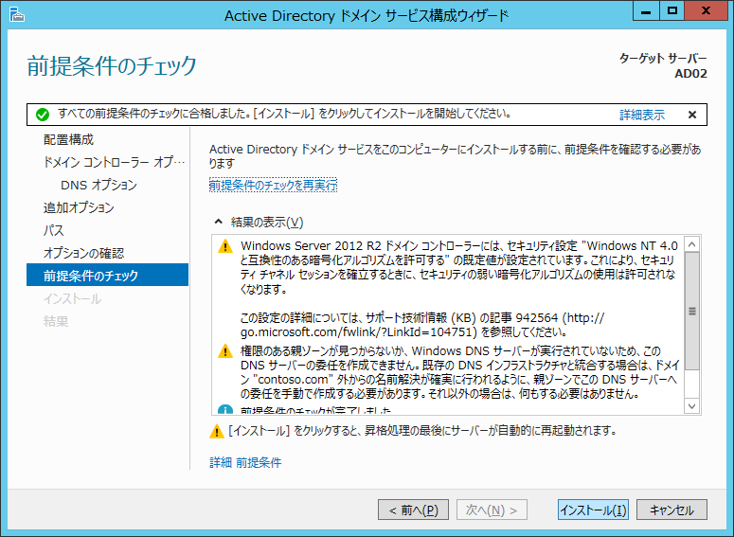Click first warning icon about Windows NT 4.0

(x=224, y=246)
